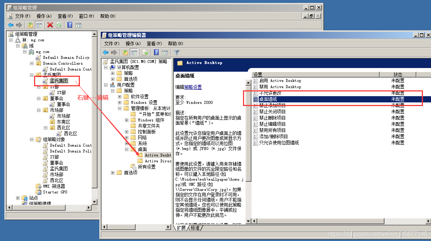Click the domains folder icon beside 域

(x=25, y=46)
